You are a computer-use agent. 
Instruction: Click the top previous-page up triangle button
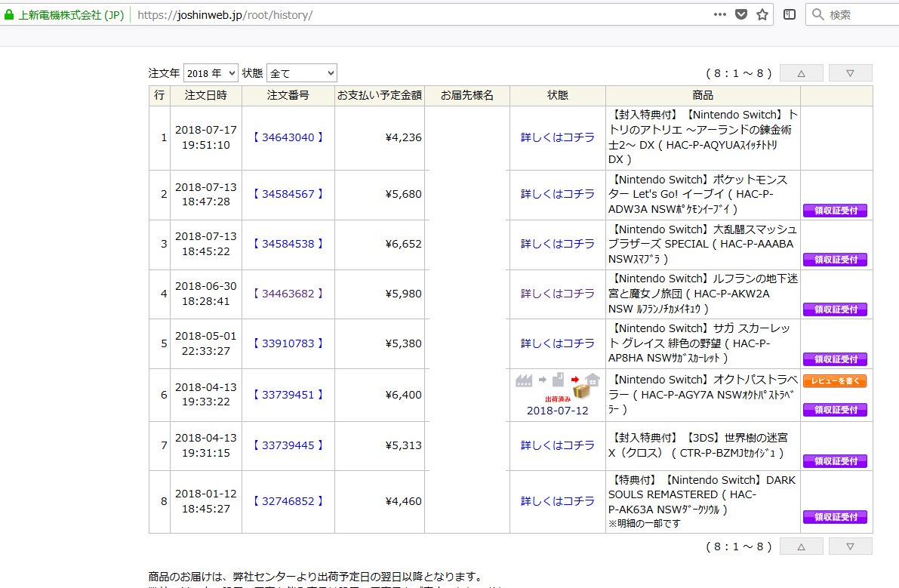coord(802,73)
